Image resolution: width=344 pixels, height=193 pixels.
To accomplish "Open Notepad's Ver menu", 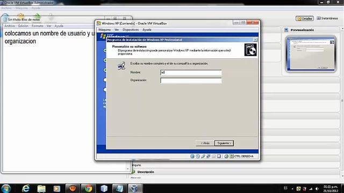I will pos(49,26).
